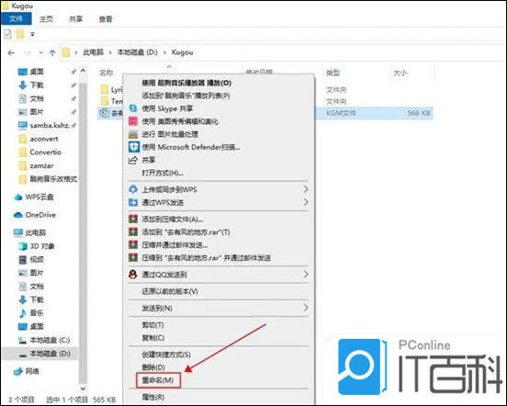Image resolution: width=507 pixels, height=406 pixels.
Task: Expand the 发送到(N) submenu arrow
Action: (306, 308)
